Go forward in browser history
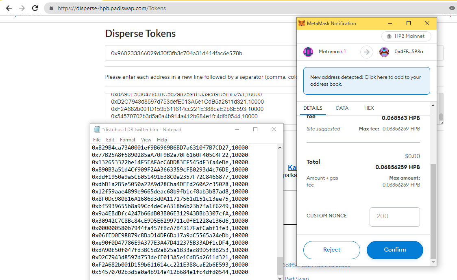Viewport: 457px width, 280px height. (22, 8)
